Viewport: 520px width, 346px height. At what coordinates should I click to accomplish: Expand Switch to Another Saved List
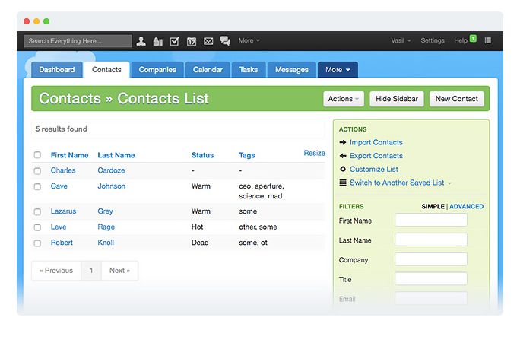[x=401, y=183]
